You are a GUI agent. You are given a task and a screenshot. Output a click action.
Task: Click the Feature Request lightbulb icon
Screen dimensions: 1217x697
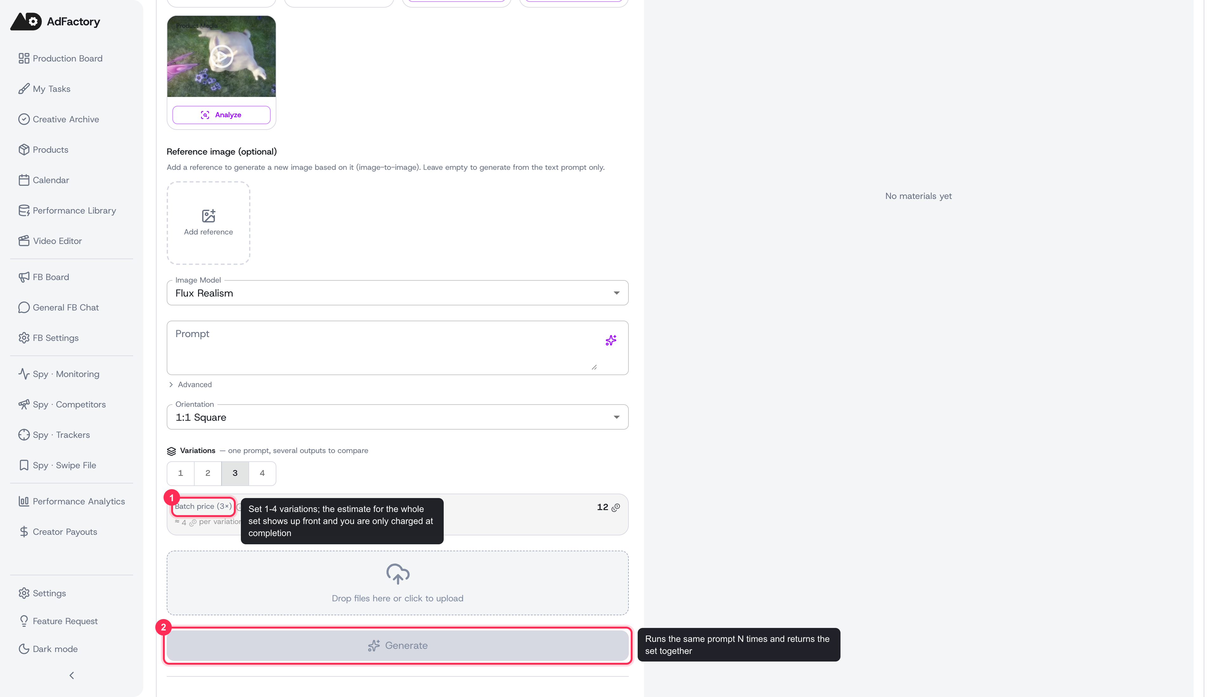[x=24, y=621]
